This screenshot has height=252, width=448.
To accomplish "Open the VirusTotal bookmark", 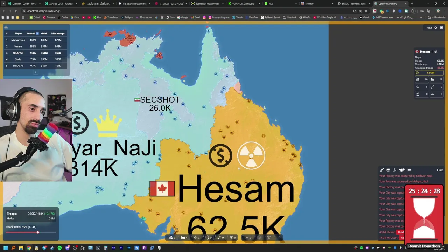I will pyautogui.click(x=252, y=17).
